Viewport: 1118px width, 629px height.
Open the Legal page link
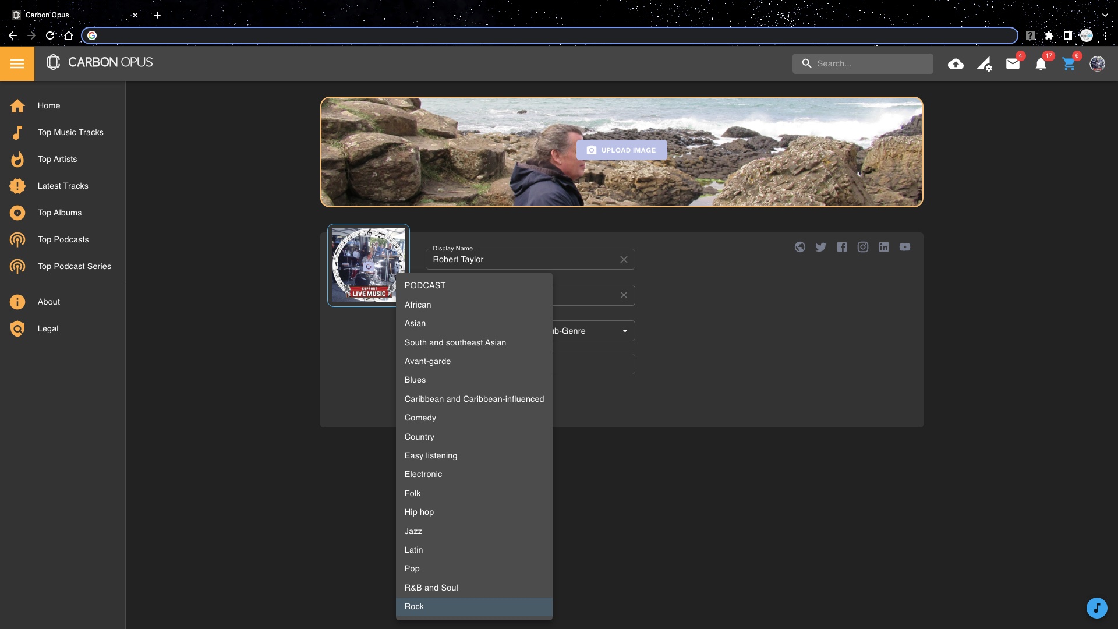(48, 328)
